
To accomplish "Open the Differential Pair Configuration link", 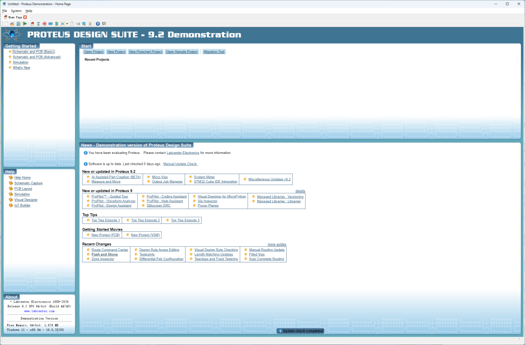I will [x=161, y=259].
